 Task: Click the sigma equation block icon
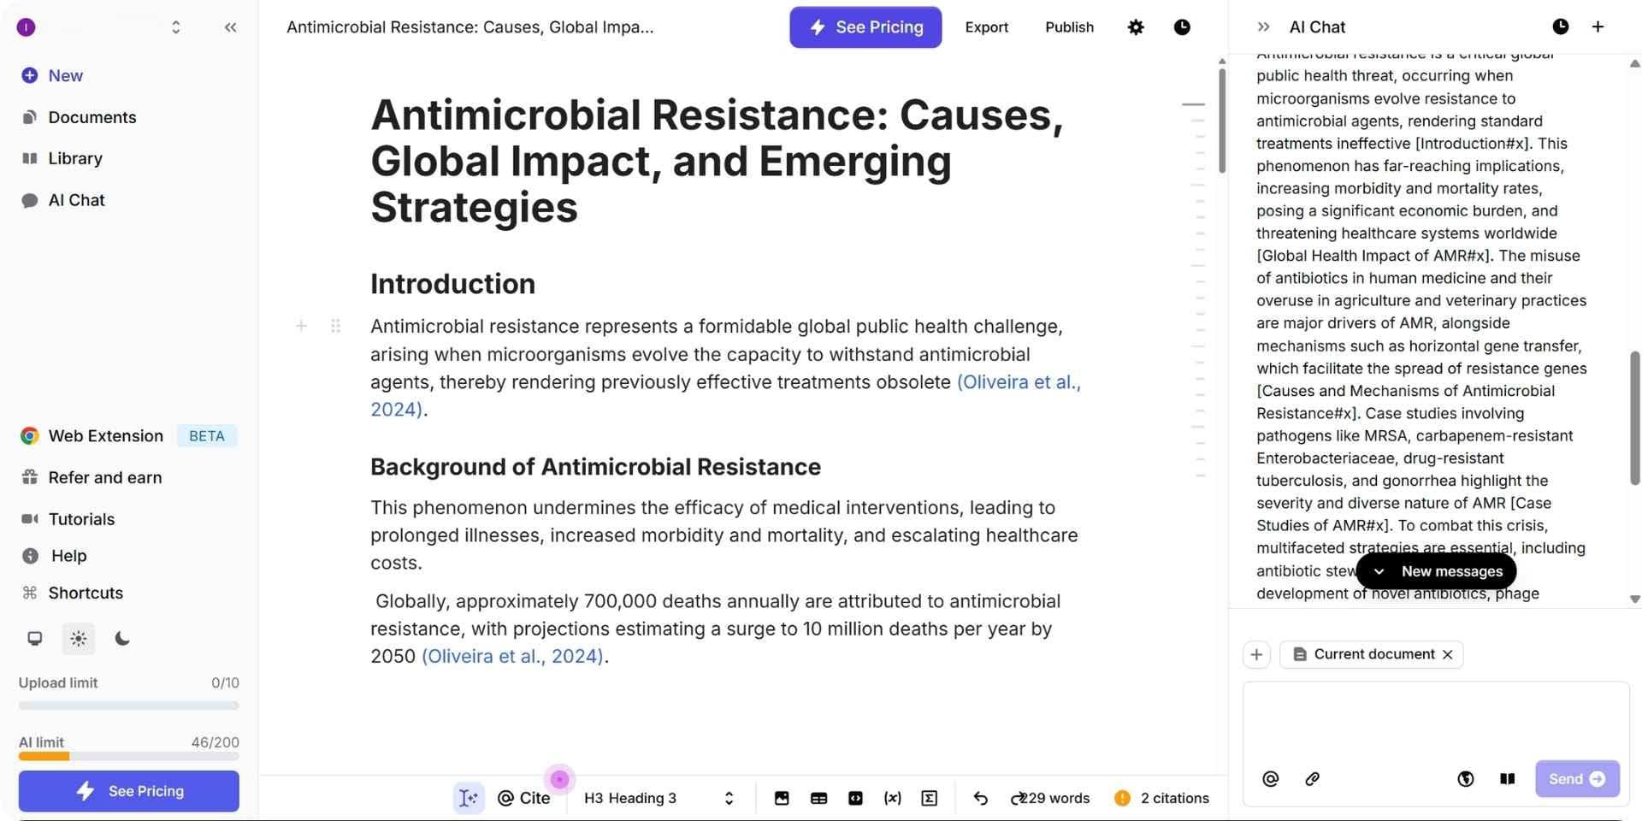(x=930, y=798)
